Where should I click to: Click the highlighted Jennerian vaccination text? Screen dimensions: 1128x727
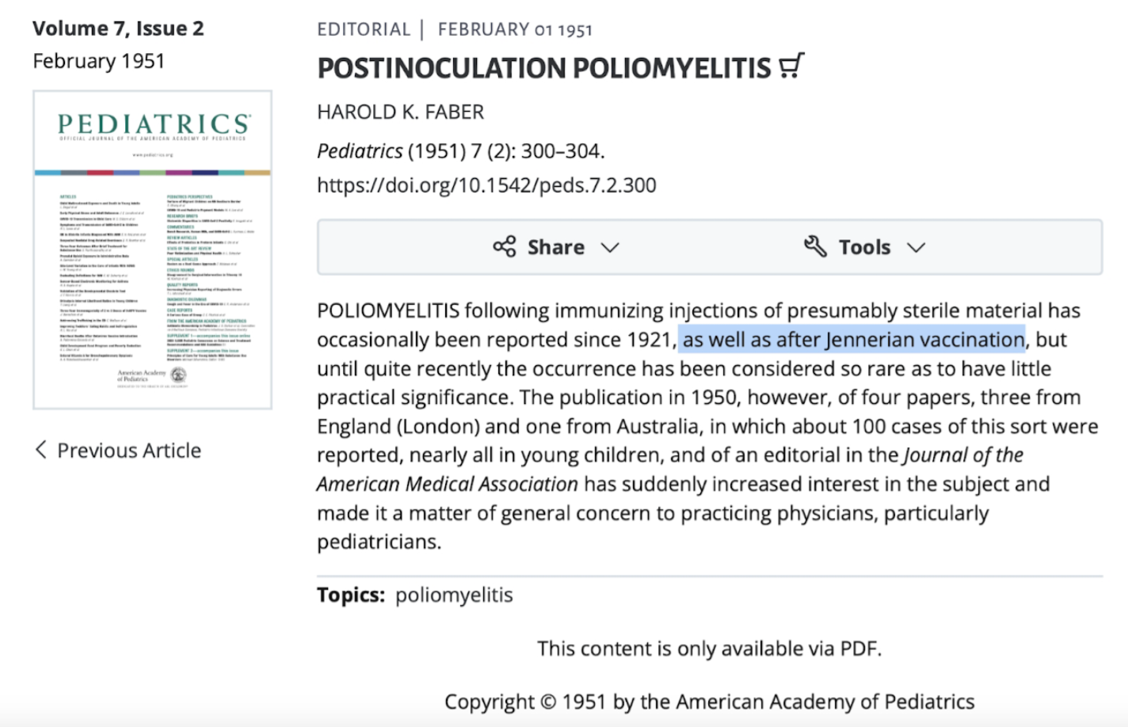(852, 340)
